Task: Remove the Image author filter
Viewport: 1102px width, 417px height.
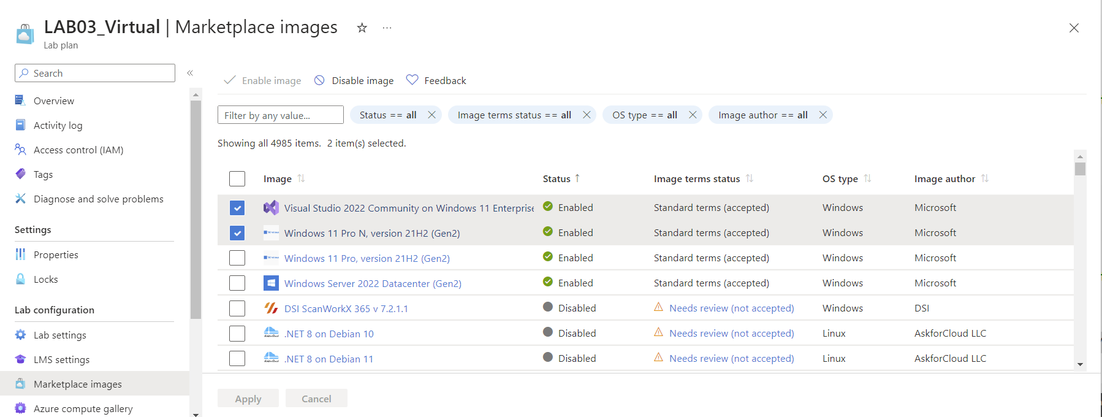Action: point(823,115)
